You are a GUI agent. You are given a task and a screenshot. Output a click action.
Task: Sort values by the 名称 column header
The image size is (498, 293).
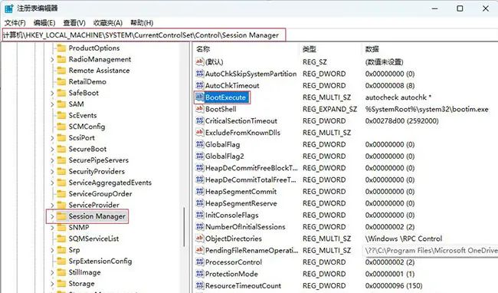tap(203, 49)
